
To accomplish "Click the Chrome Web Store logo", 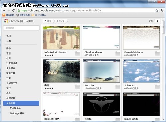I will coord(6,21).
